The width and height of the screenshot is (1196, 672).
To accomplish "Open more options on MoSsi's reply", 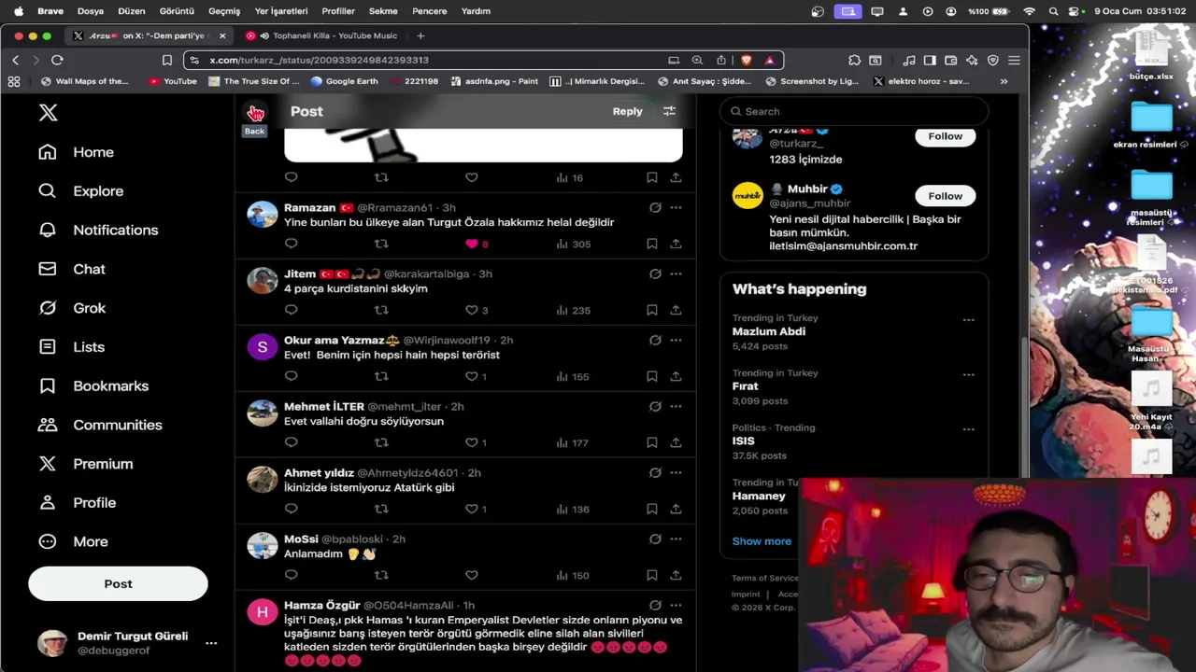I will [x=676, y=539].
